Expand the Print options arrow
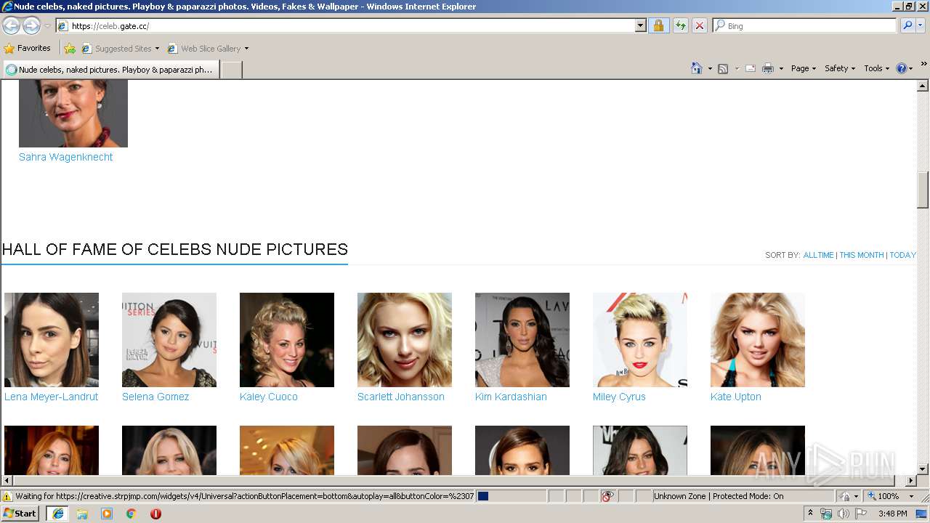Image resolution: width=930 pixels, height=523 pixels. 781,68
